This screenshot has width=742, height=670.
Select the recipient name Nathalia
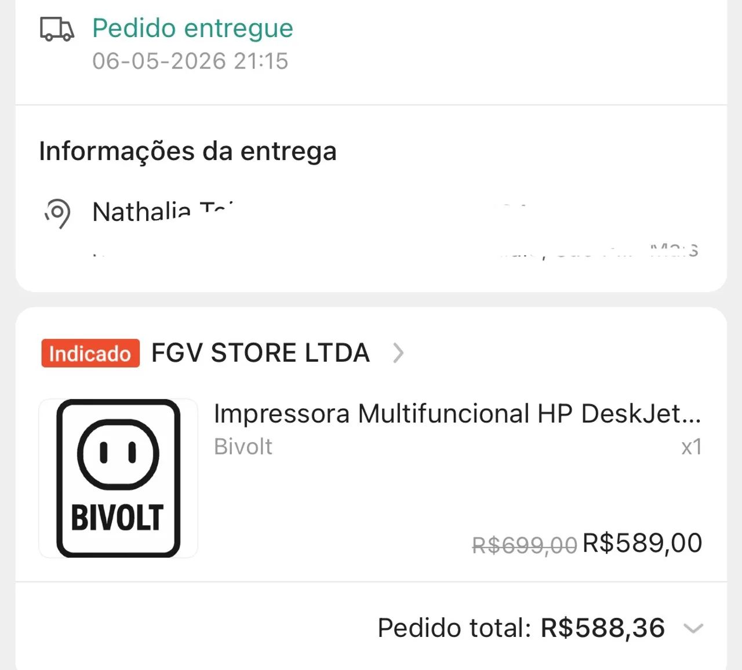(141, 212)
